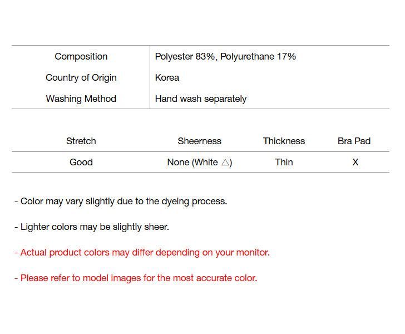The image size is (405, 334).
Task: Click the dyeing process color note
Action: point(121,202)
